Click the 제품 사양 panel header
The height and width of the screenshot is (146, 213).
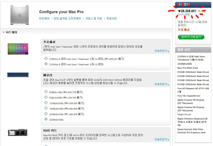pos(193,49)
